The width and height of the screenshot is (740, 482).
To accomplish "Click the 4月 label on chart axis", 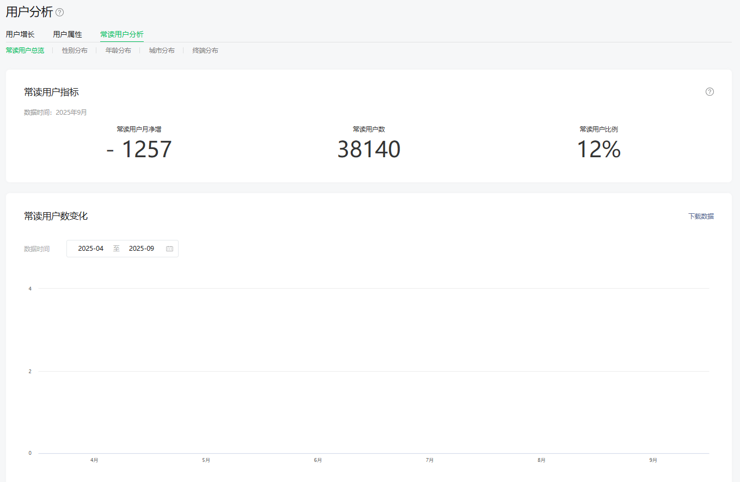I will coord(94,460).
